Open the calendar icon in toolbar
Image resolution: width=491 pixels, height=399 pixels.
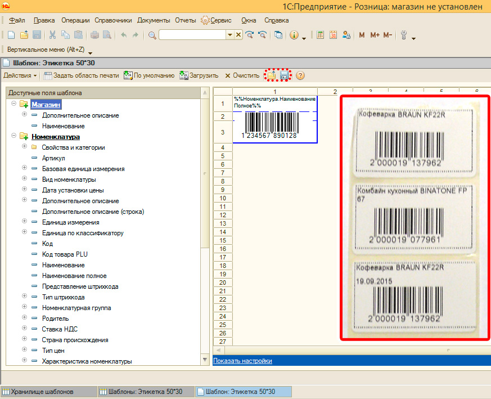coord(333,35)
